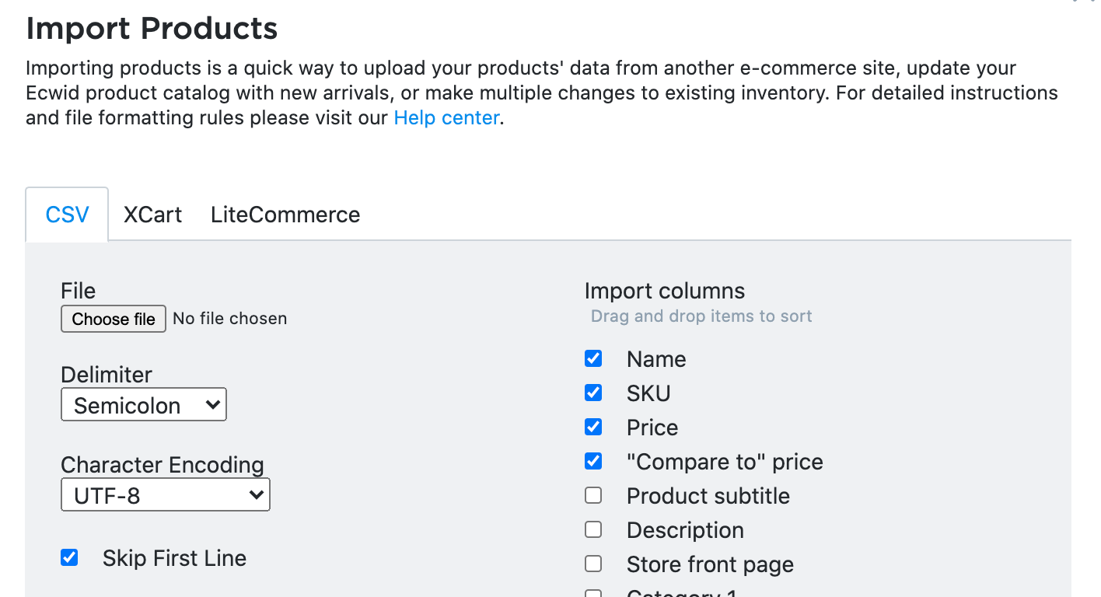This screenshot has height=597, width=1101.
Task: Click the 'Drag and drop items to sort' hint
Action: click(701, 316)
